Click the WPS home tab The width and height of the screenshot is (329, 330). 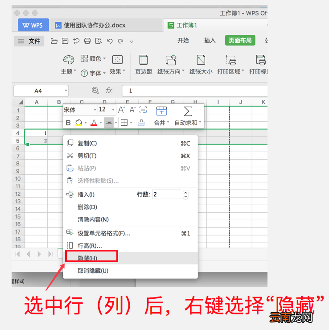(33, 25)
